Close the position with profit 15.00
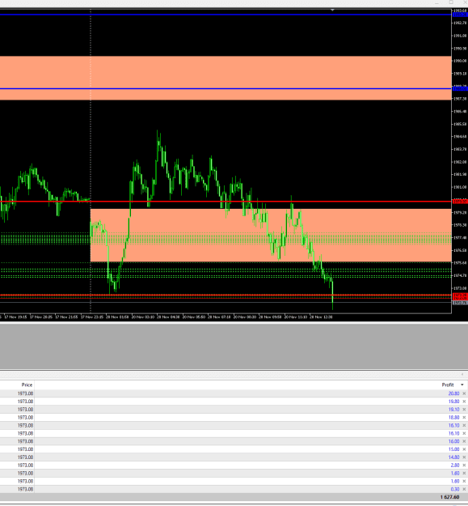This screenshot has height=506, width=468. click(464, 449)
